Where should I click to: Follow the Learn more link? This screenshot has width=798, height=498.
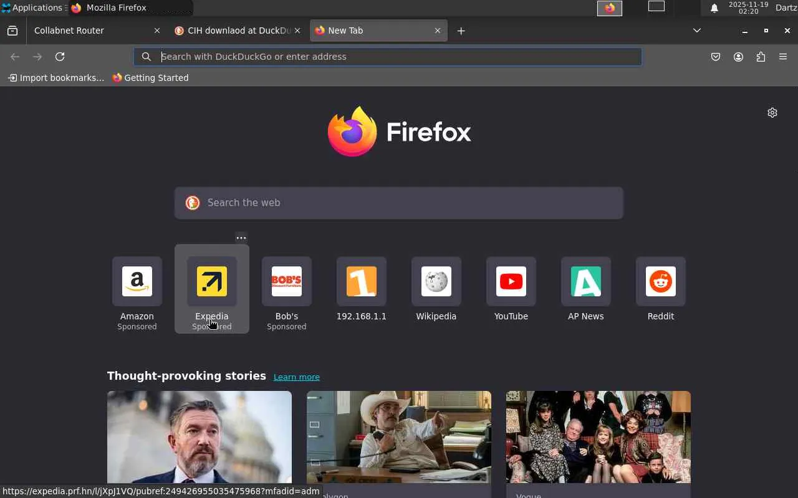[297, 377]
